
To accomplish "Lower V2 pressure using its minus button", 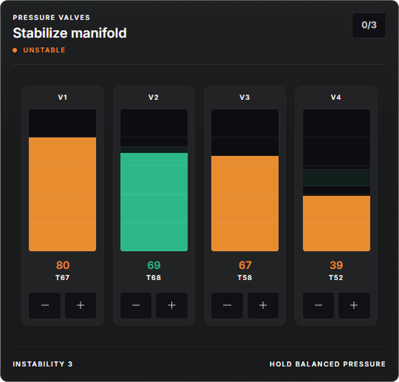I will pos(136,305).
